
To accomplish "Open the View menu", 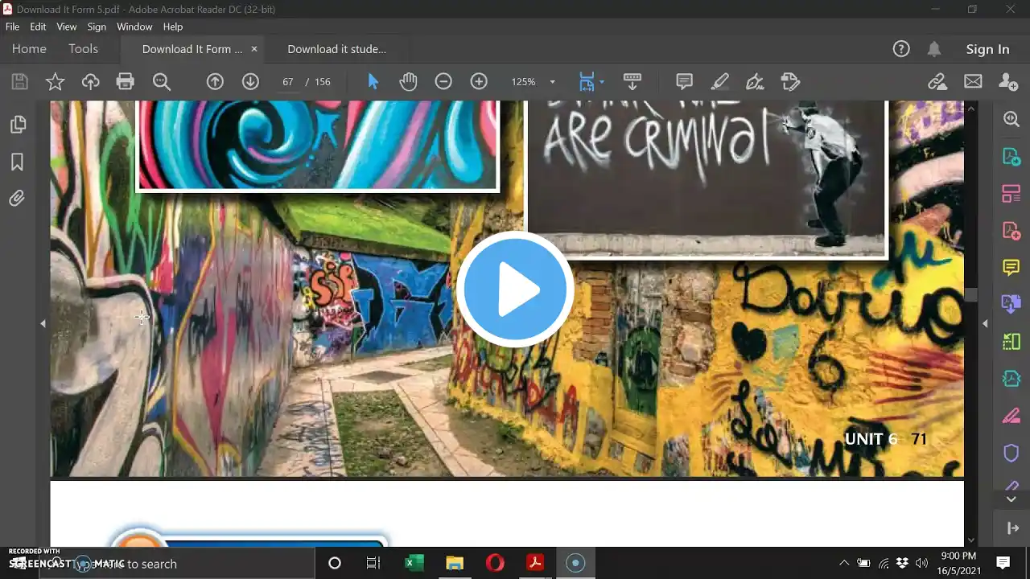I will (67, 27).
